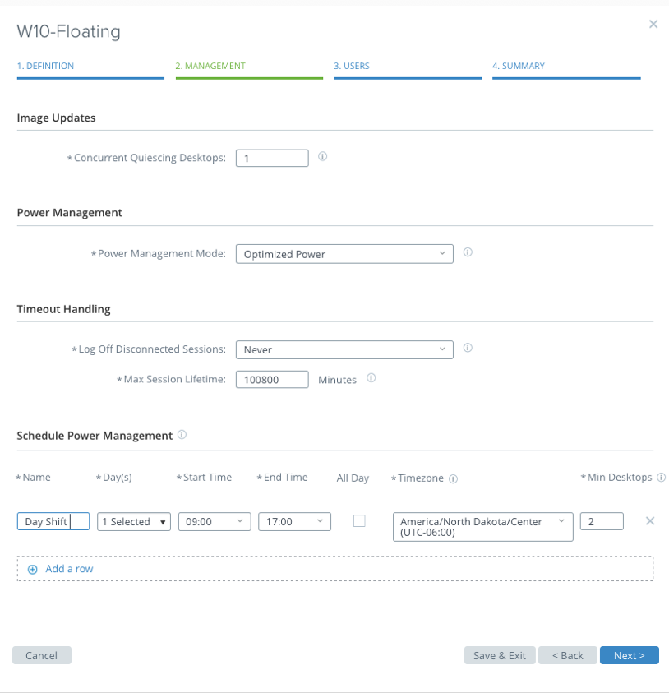Click the Min Desktops info icon
The image size is (669, 693).
(662, 477)
